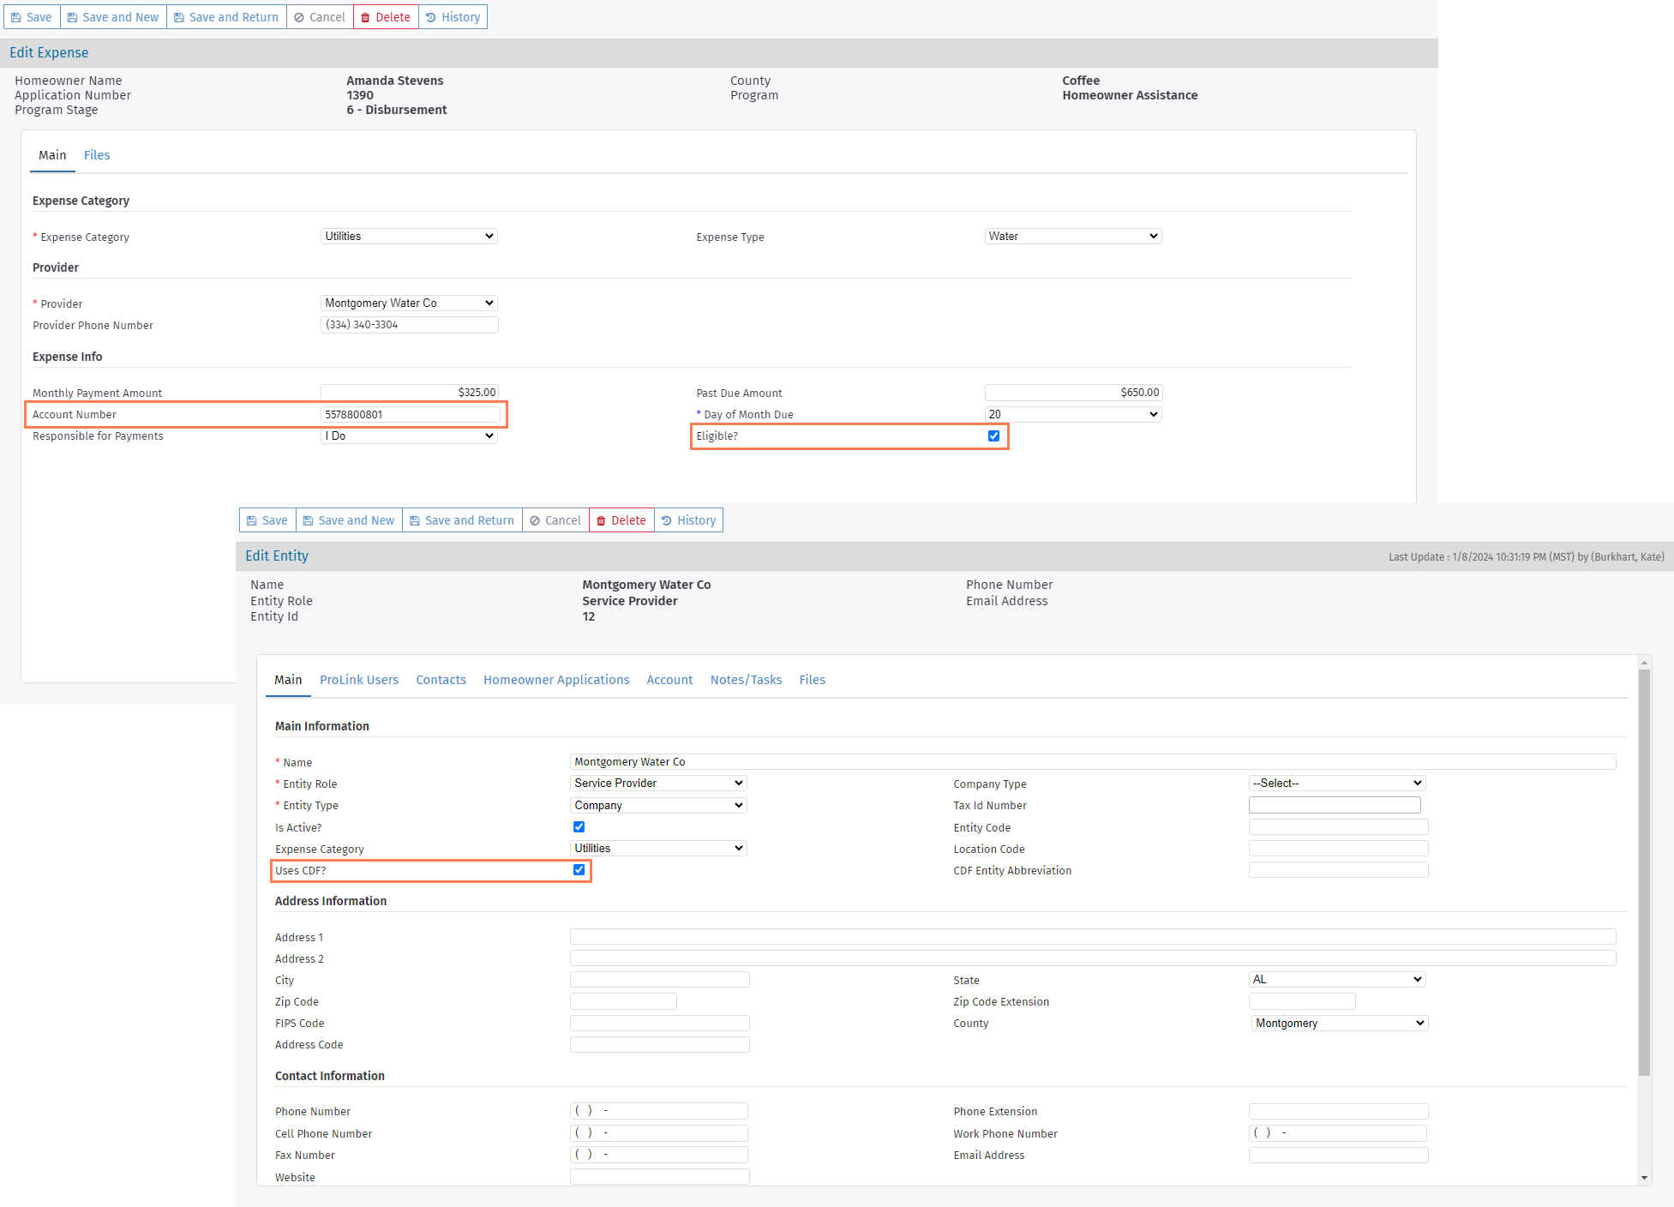This screenshot has height=1207, width=1674.
Task: Uncheck the Eligible? checkbox
Action: pos(993,435)
